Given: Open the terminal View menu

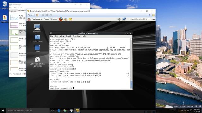Looking at the screenshot, I should [x=62, y=36].
